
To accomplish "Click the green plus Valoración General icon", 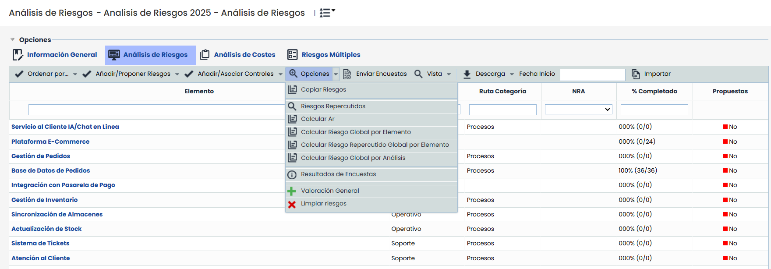I will pos(292,191).
